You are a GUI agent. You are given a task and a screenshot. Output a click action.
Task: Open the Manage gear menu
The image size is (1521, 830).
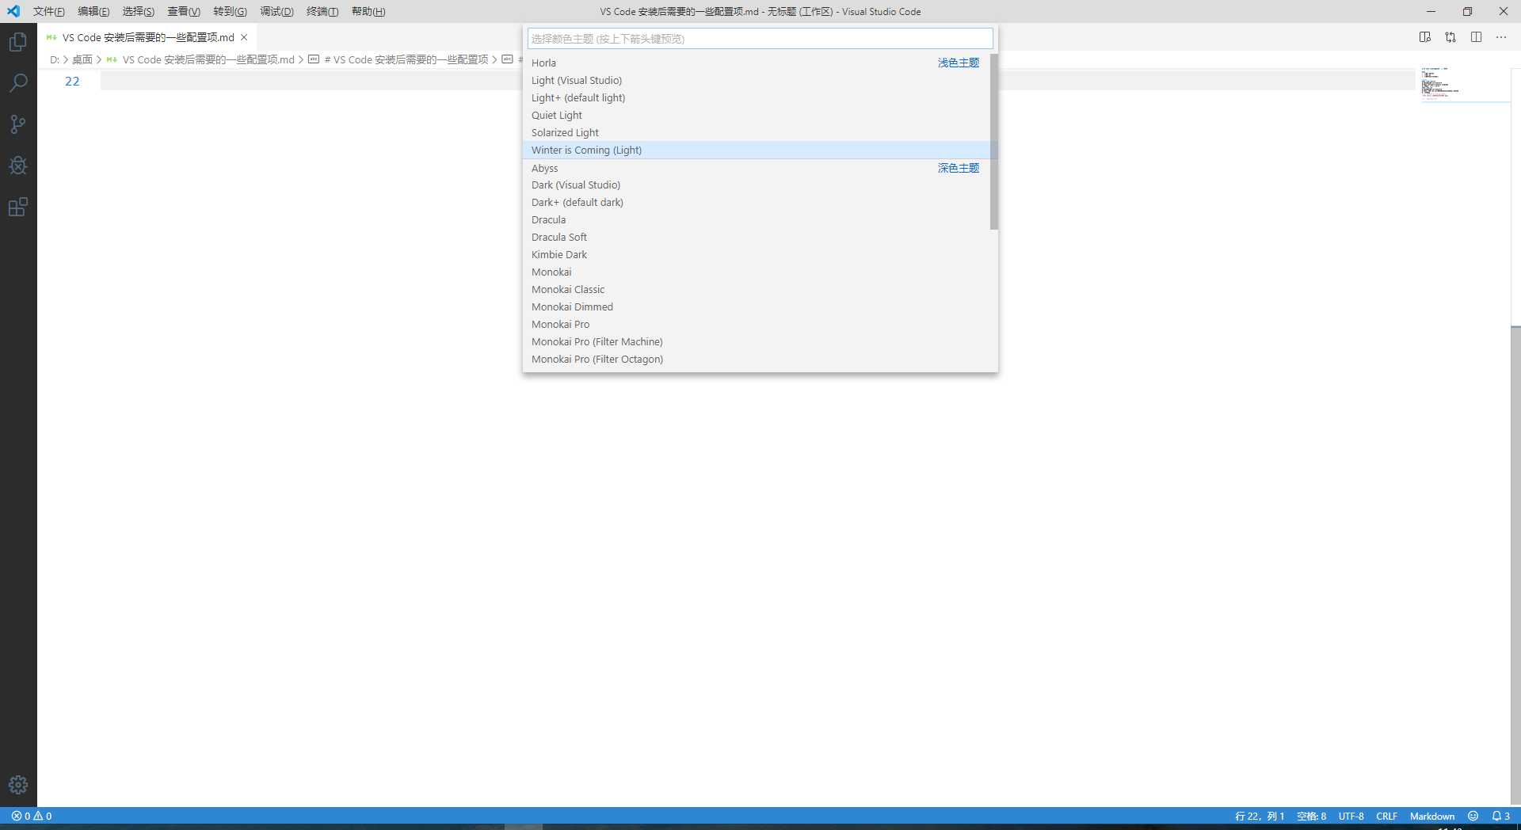[x=18, y=785]
